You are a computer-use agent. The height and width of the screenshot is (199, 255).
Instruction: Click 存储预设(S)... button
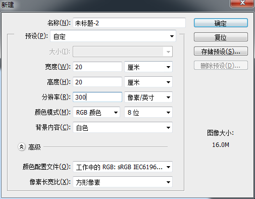coord(221,51)
